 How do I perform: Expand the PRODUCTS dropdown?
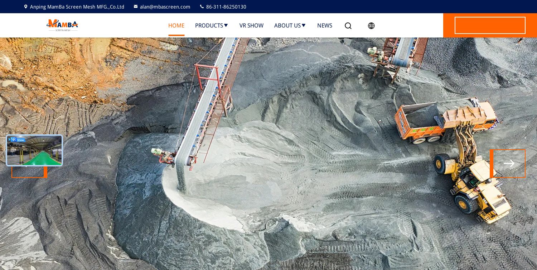[209, 25]
